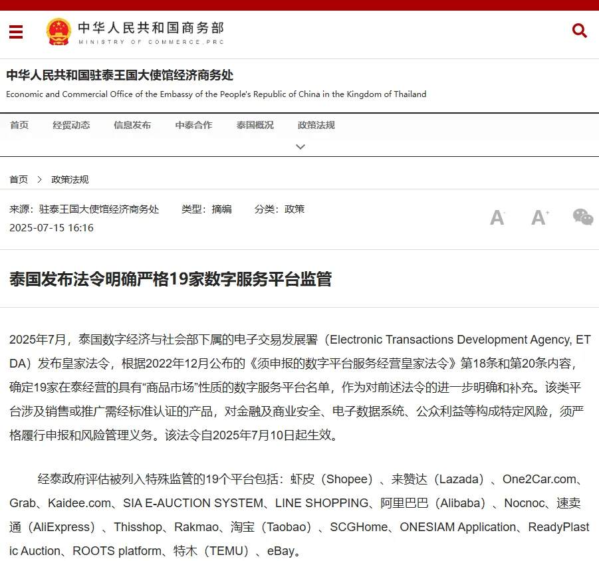The width and height of the screenshot is (599, 561).
Task: Click the platform name 来赞达（Lazada）
Action: point(438,479)
